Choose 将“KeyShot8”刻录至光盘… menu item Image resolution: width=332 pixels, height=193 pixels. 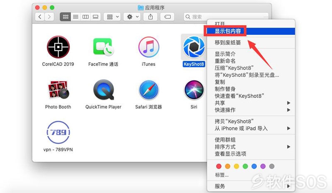251,75
